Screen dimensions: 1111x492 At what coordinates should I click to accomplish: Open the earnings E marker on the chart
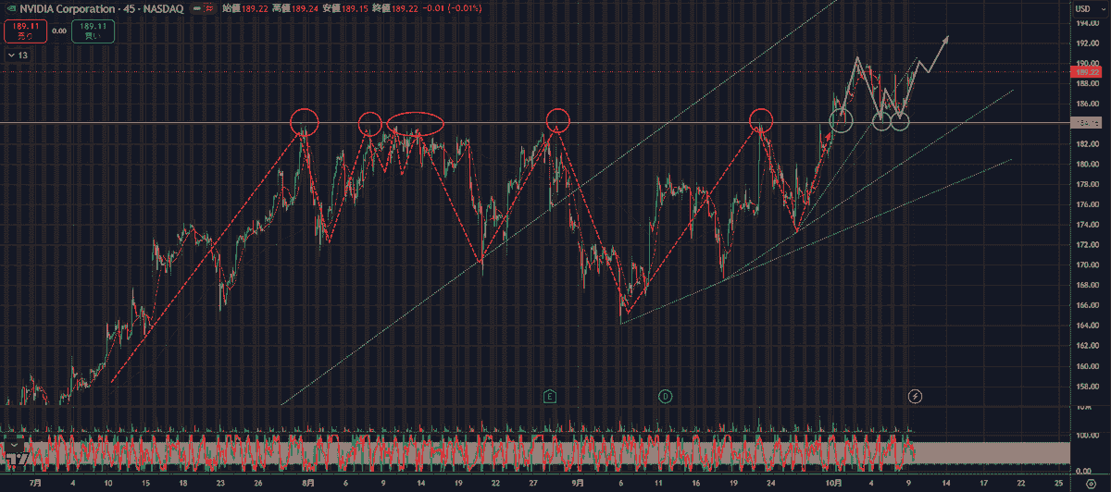coord(549,396)
